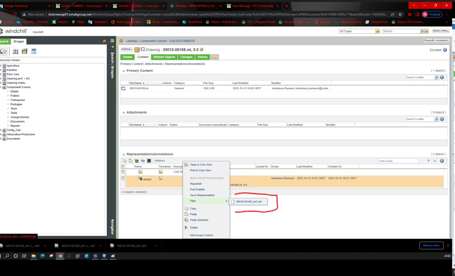Click the taskbar search magnifier

(x=7, y=256)
